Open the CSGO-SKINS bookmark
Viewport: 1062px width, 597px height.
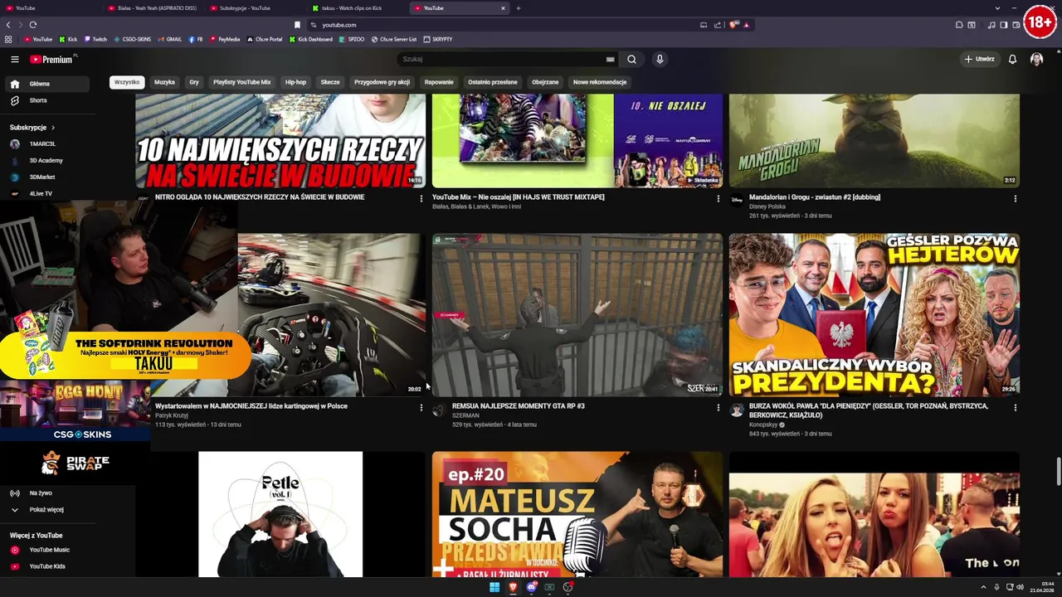click(x=133, y=39)
